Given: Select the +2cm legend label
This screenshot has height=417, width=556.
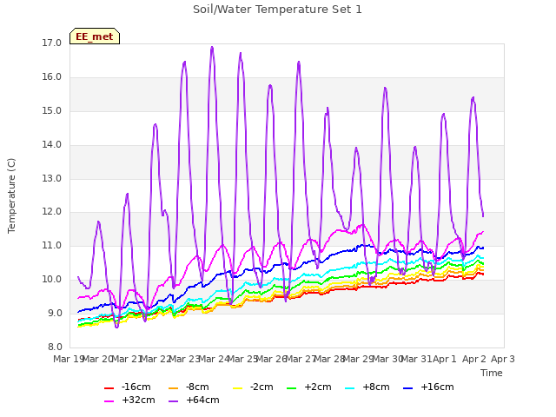Looking at the screenshot, I should (x=318, y=387).
